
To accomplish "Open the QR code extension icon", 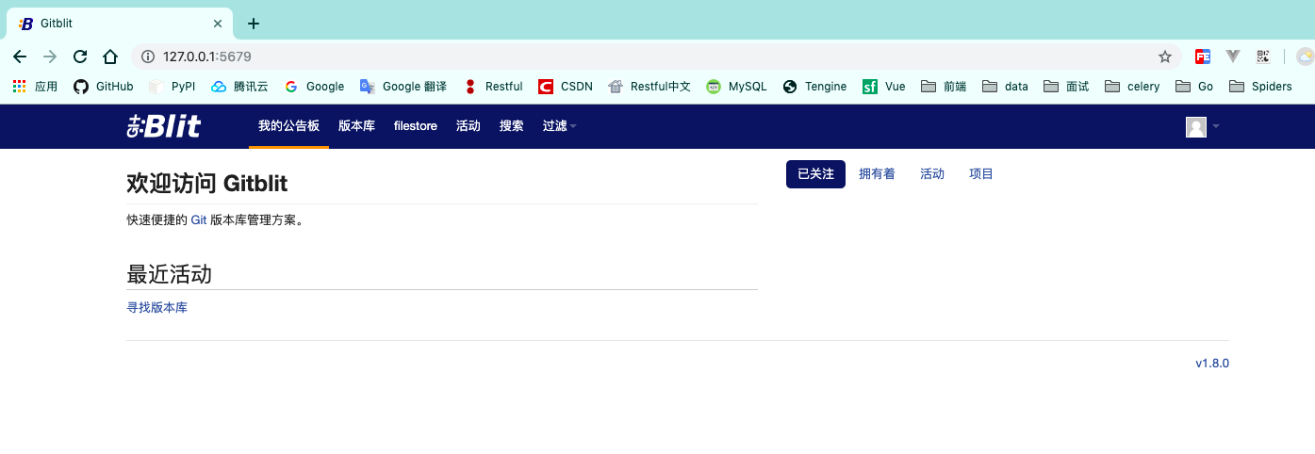I will (x=1263, y=57).
